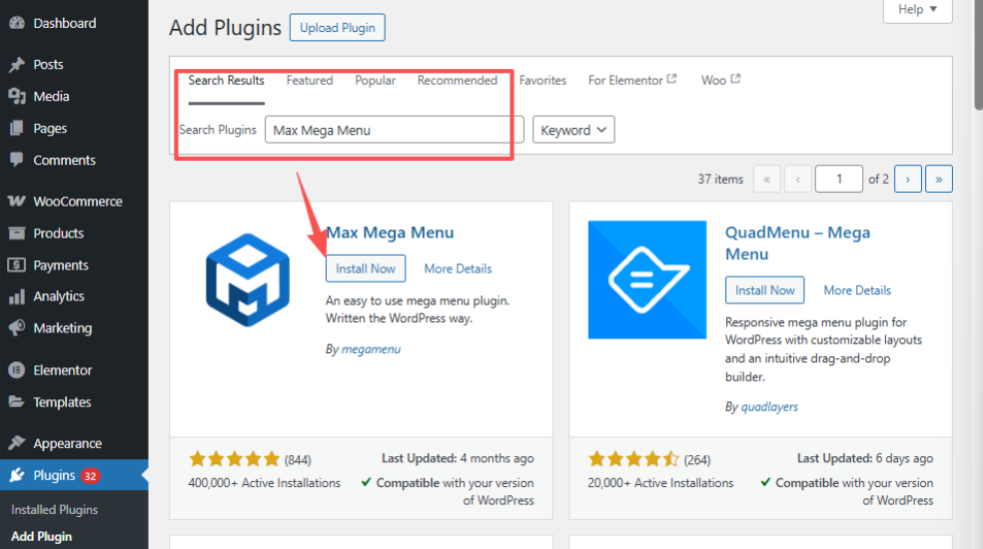
Task: Open More Details for QuadMenu
Action: tap(857, 290)
